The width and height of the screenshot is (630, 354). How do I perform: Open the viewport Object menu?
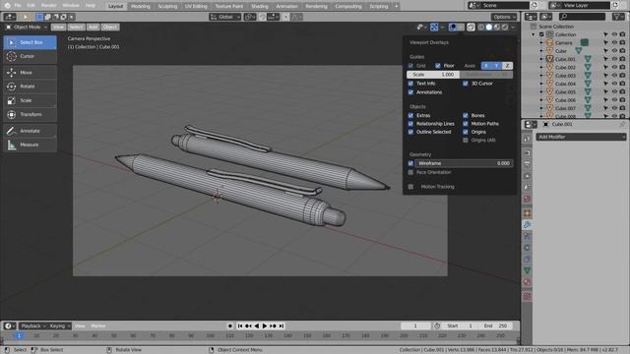pyautogui.click(x=110, y=27)
